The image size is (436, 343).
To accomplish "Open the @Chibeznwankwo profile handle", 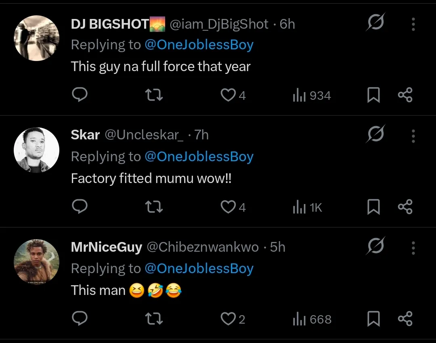I will [x=203, y=247].
